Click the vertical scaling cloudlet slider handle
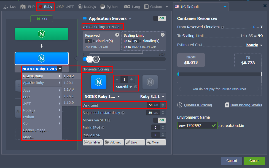This screenshot has width=269, height=168. coord(89,59)
